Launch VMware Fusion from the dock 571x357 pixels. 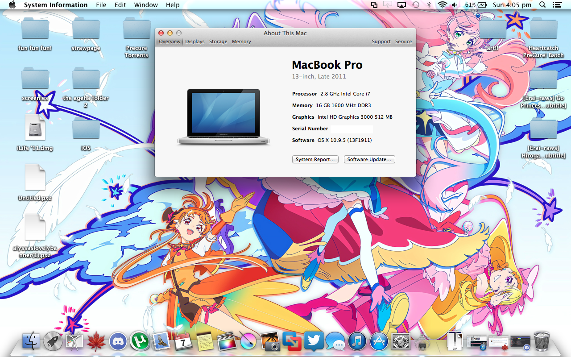click(291, 341)
